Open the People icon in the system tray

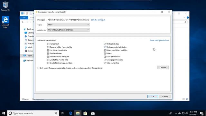point(171,113)
